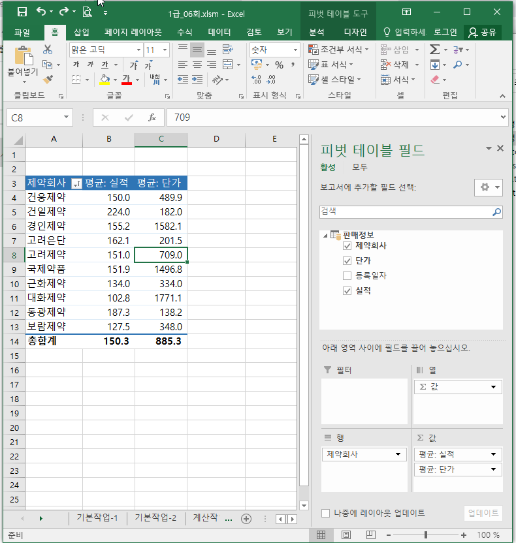
Task: Expand the font name 맑은 고딕 dropdown
Action: tap(138, 50)
